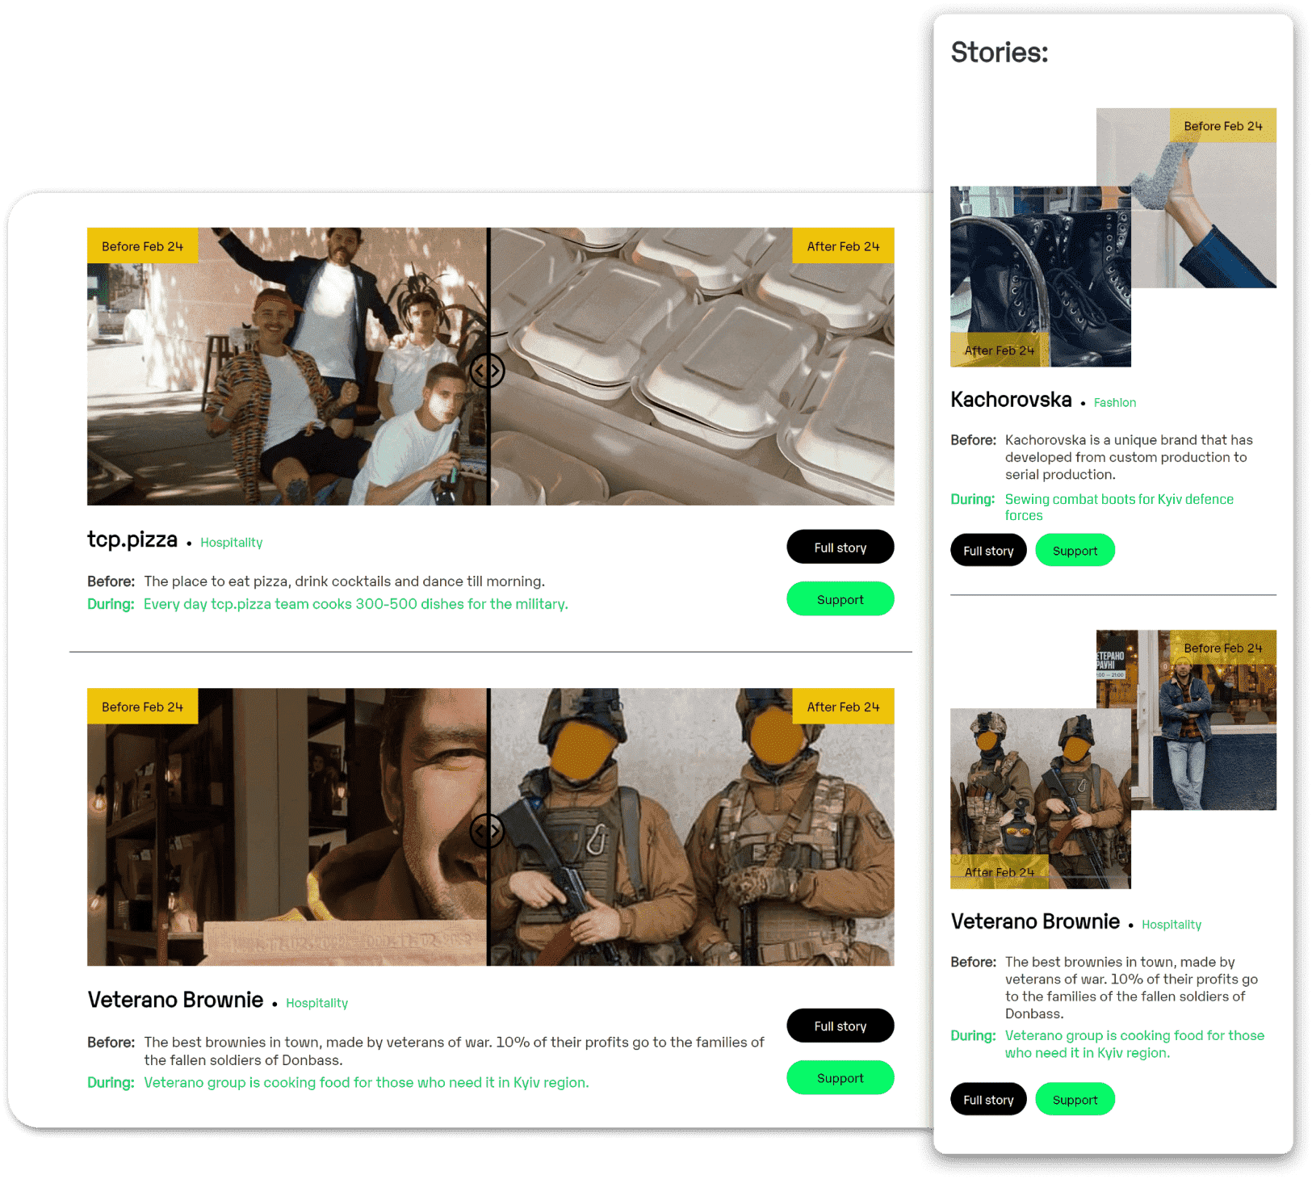This screenshot has height=1179, width=1312.
Task: Open Full story for tcp.pizza
Action: pos(840,547)
